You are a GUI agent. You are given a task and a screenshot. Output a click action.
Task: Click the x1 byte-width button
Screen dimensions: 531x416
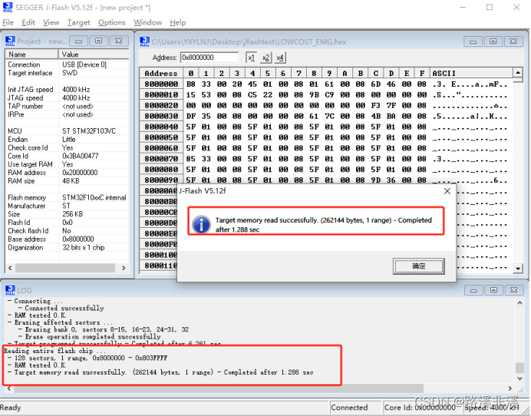pos(251,58)
